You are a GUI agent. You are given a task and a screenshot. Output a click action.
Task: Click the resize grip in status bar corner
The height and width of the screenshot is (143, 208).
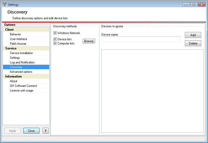204,139
